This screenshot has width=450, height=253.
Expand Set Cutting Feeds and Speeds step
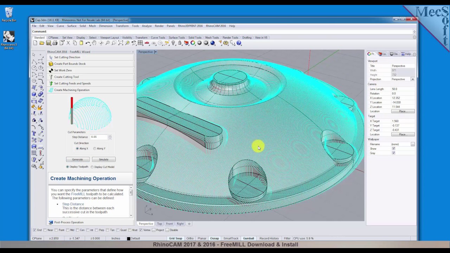[x=91, y=83]
